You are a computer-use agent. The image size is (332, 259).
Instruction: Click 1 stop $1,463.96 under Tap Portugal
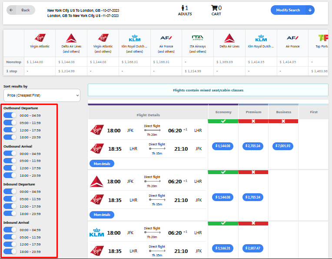(319, 71)
